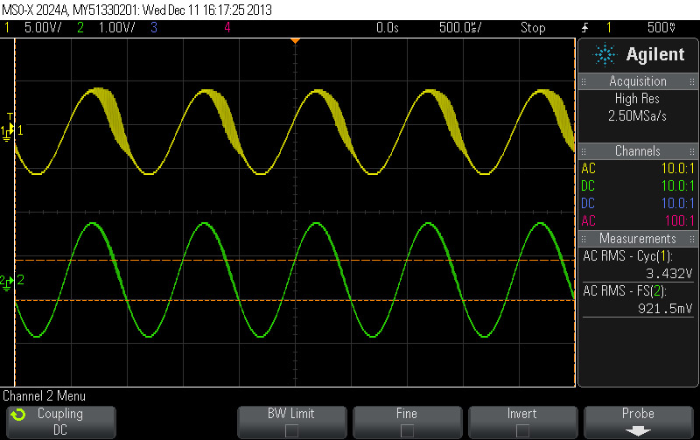Click the Probe softkey down arrow
Image resolution: width=700 pixels, height=440 pixels.
[x=638, y=430]
